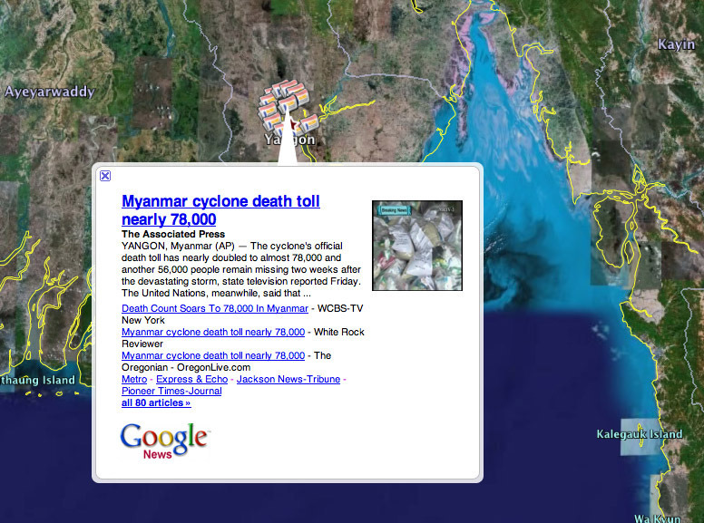The height and width of the screenshot is (523, 704).
Task: Click the Yangon city label
Action: tap(289, 140)
